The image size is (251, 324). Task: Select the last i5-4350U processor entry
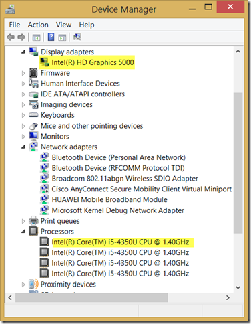coord(120,274)
